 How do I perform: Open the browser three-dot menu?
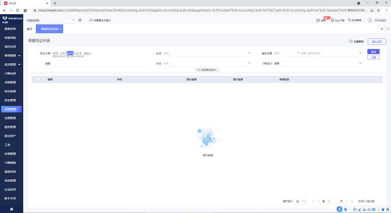pos(386,11)
